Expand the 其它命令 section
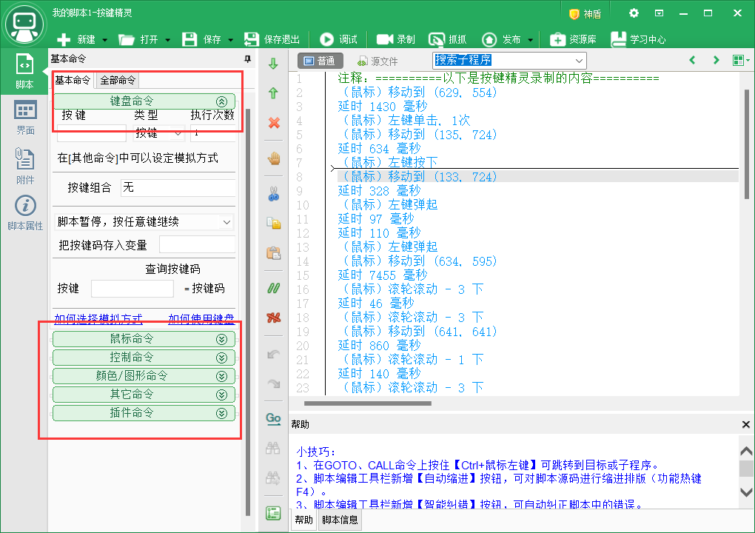 coord(144,395)
